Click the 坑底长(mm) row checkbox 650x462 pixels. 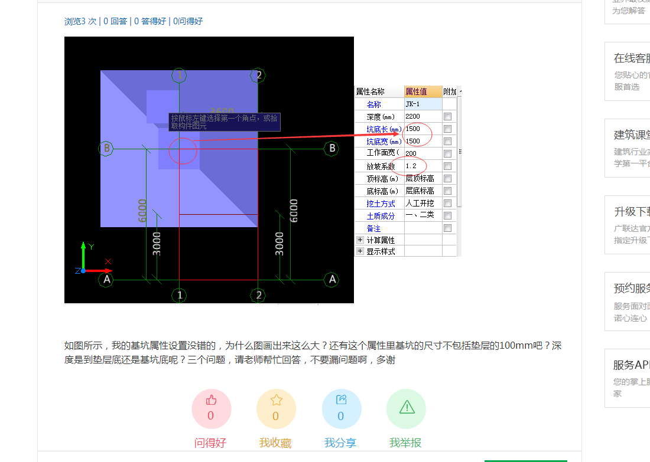coord(448,129)
